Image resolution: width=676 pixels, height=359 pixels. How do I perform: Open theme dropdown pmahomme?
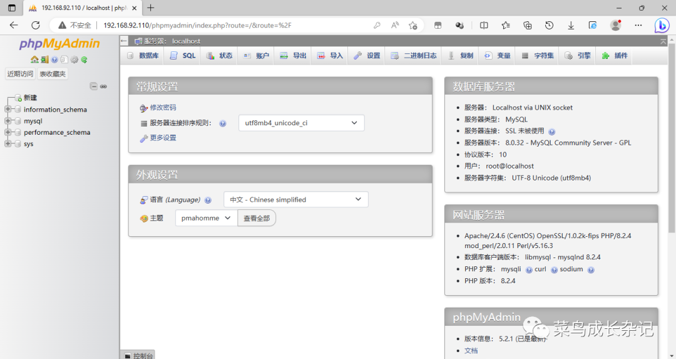click(206, 218)
